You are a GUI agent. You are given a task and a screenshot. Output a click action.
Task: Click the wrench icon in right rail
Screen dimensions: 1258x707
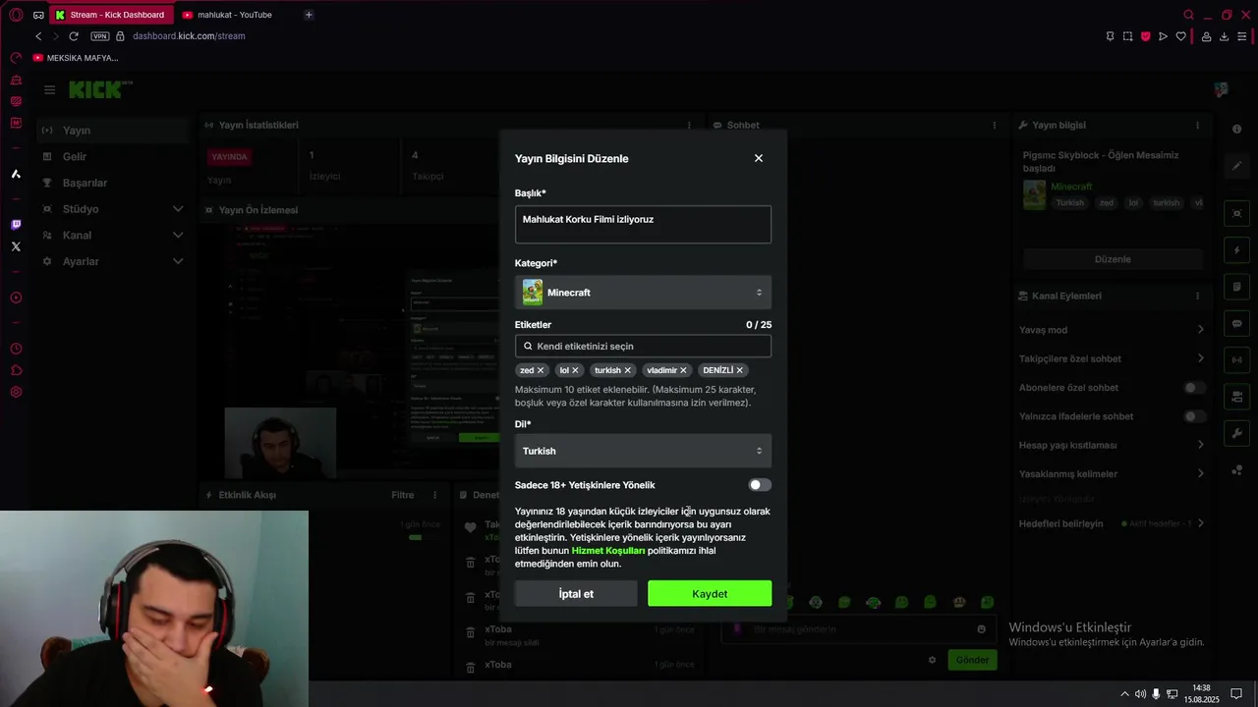click(x=1236, y=433)
